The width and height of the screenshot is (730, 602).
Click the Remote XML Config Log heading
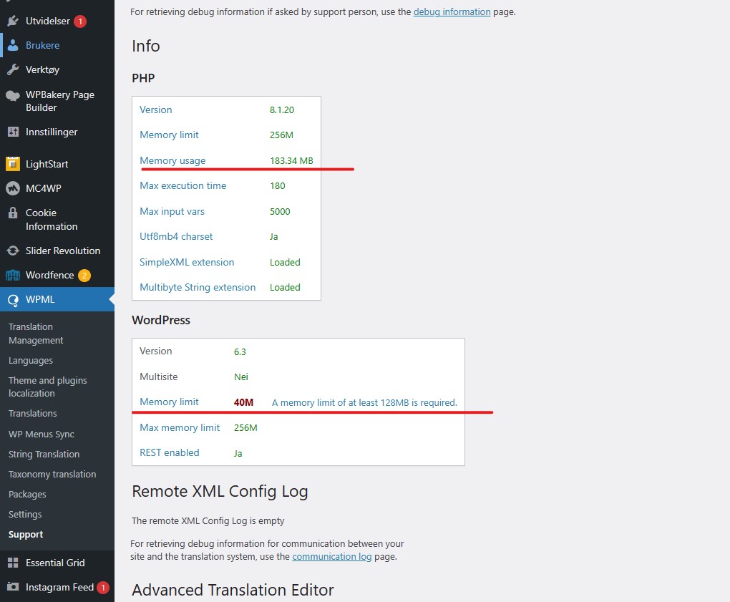coord(220,491)
